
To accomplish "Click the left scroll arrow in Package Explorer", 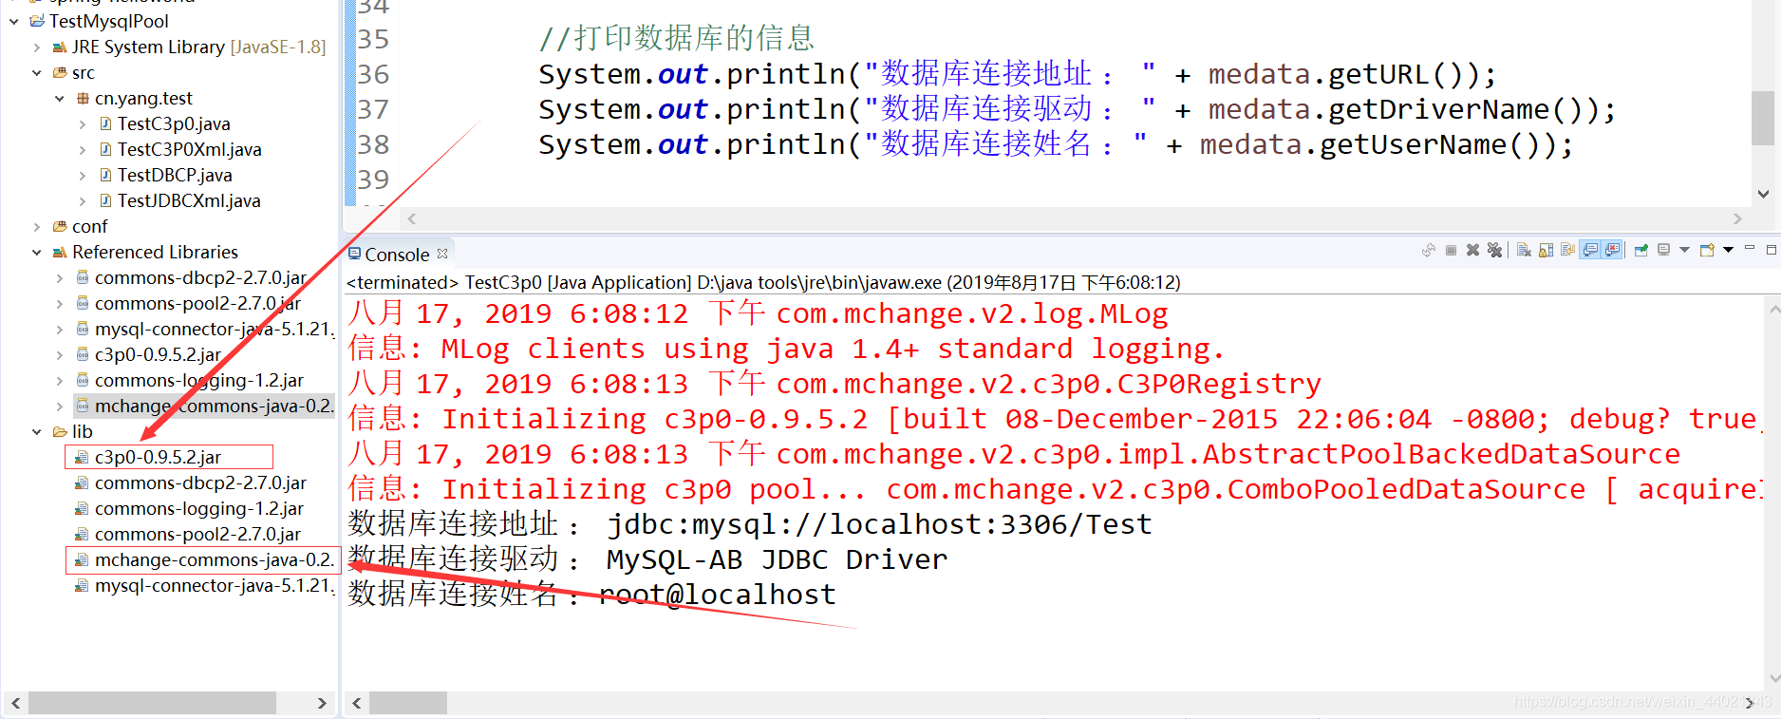I will pos(15,703).
